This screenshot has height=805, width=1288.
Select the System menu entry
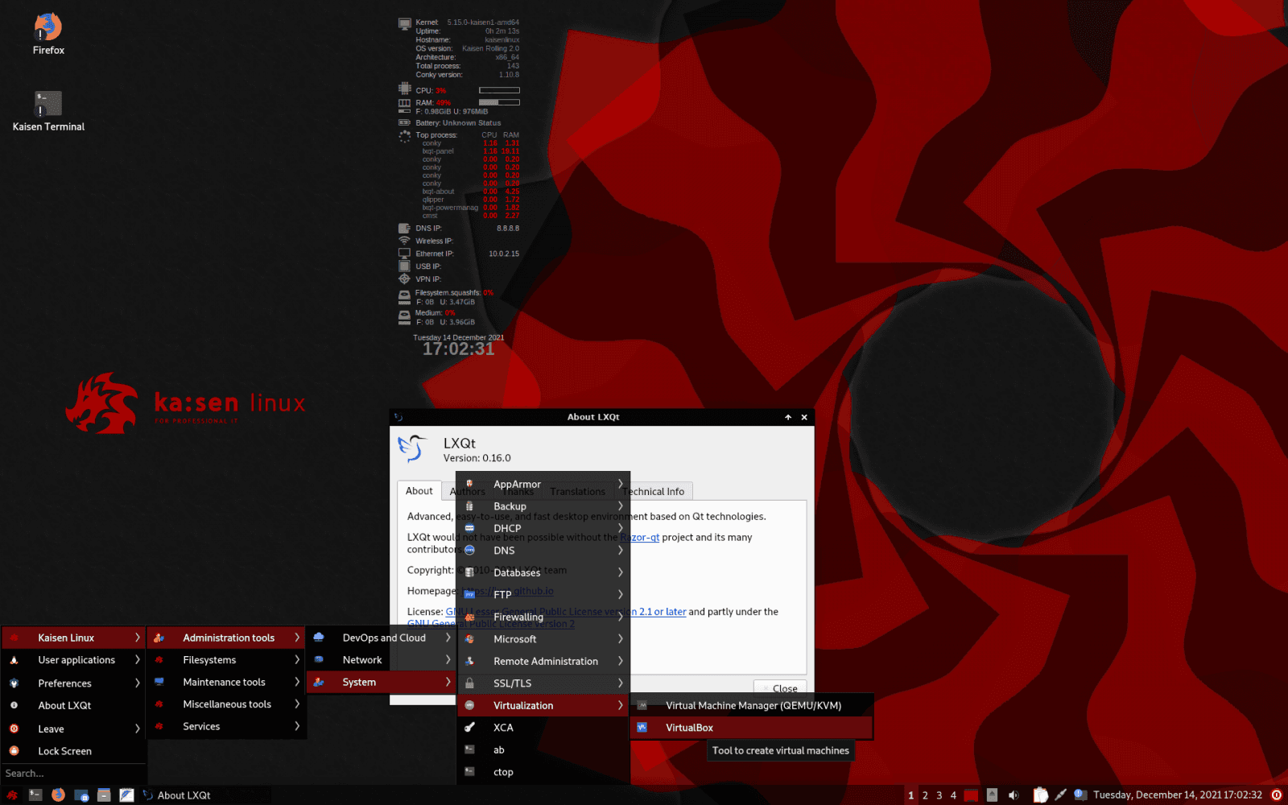382,682
